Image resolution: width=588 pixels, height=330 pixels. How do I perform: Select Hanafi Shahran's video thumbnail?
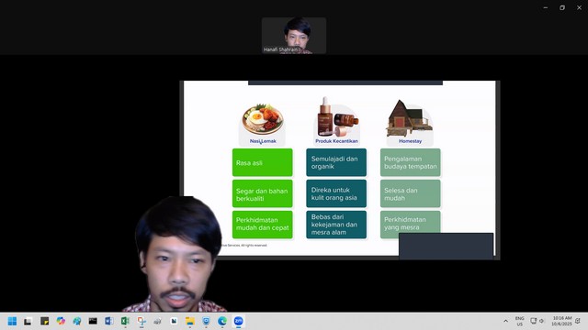[x=294, y=36]
